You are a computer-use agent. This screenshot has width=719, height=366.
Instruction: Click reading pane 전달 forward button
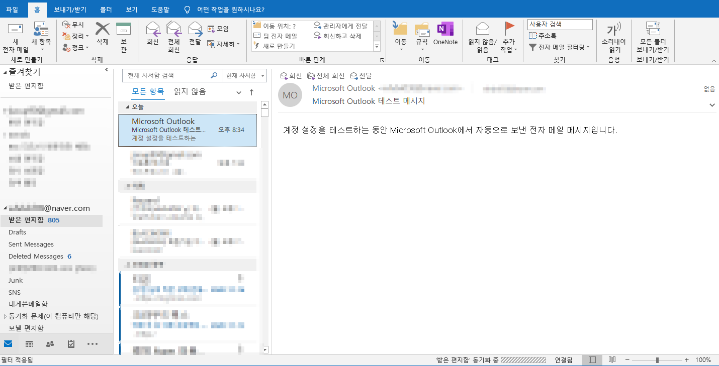click(x=361, y=76)
